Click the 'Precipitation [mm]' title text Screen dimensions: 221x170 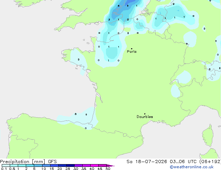23,162
